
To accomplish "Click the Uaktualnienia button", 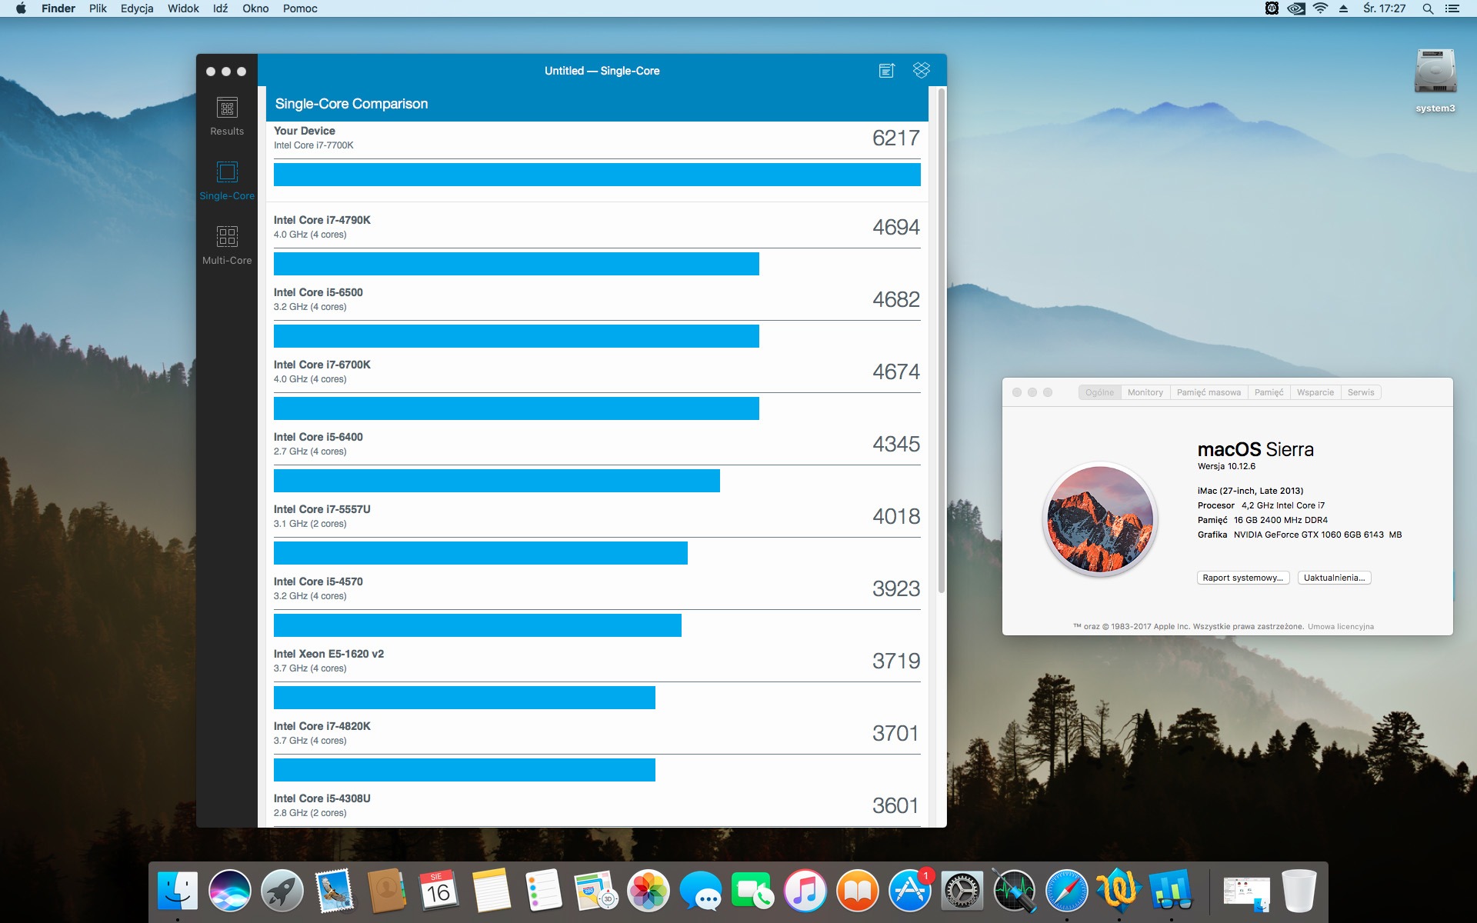I will click(1334, 578).
